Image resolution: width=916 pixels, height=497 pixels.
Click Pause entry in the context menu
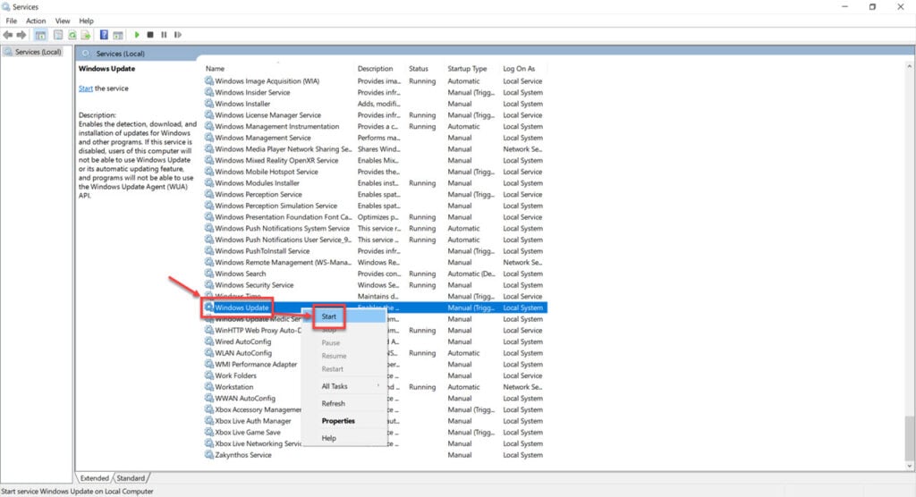pos(344,343)
